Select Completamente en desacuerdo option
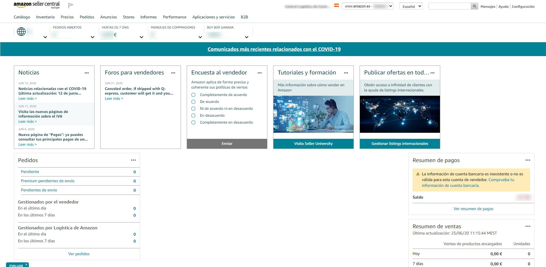Screen dimensions: 546x267 click(x=193, y=122)
